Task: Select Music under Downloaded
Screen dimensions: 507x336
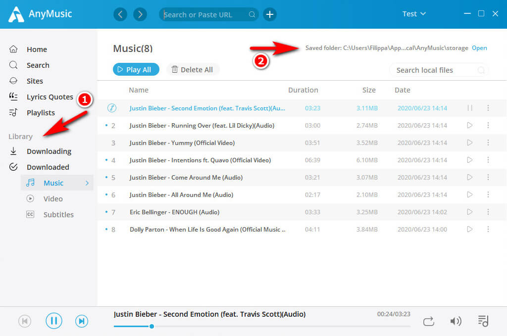Action: coord(57,183)
